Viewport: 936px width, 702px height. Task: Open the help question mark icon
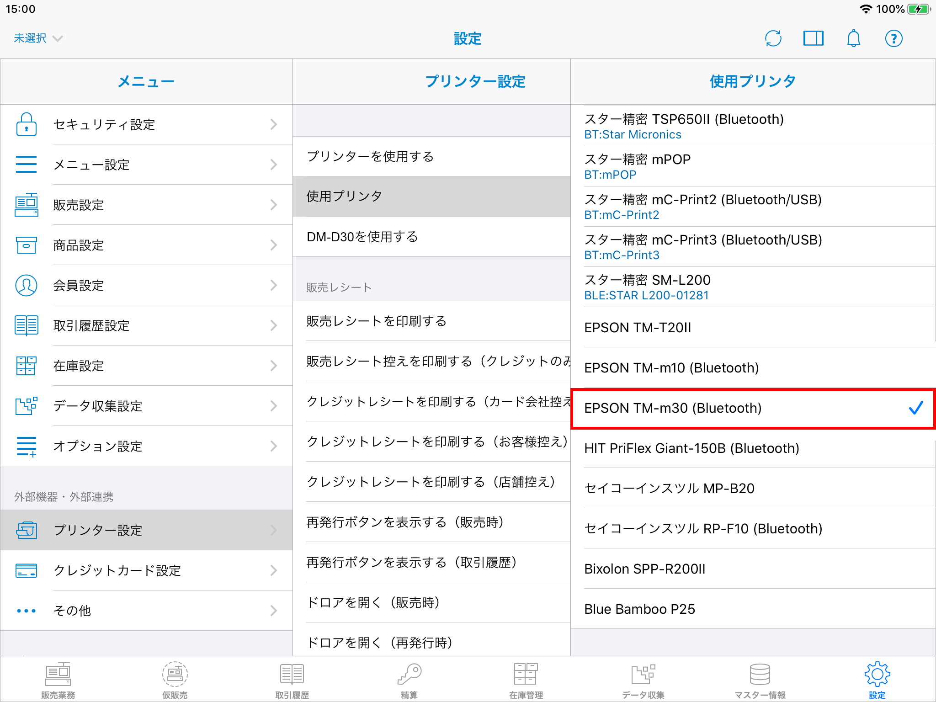[x=894, y=38]
